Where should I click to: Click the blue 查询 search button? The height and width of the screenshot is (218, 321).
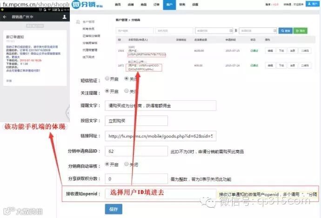(x=285, y=31)
